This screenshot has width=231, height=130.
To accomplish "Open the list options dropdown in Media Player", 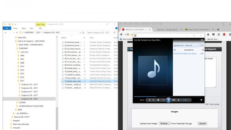I will coord(201,45).
